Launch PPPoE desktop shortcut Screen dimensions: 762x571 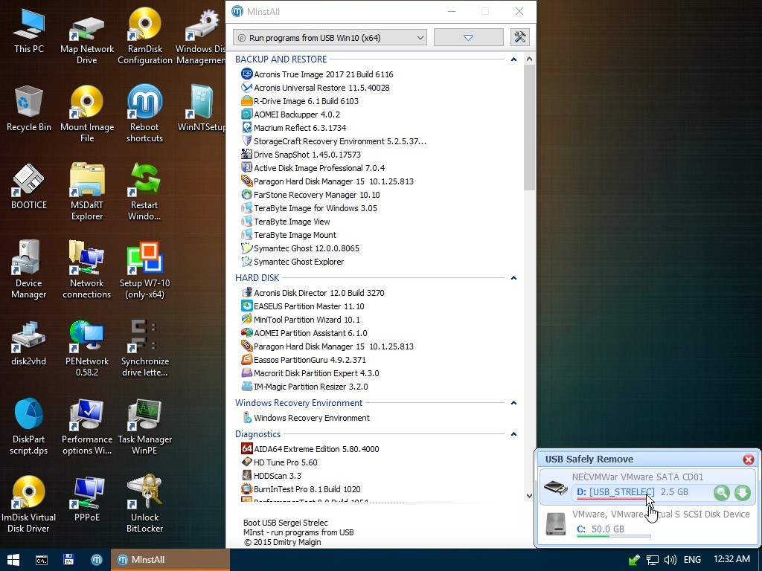point(87,499)
